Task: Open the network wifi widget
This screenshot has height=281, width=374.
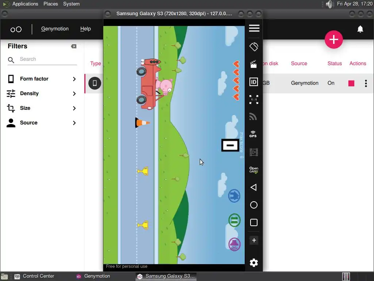Action: pos(253,116)
